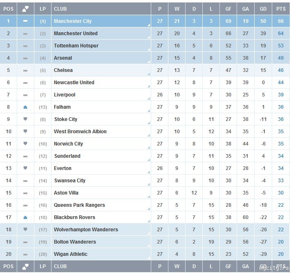Open the Tottenham Hotspur club link
This screenshot has height=273, width=291.
coord(76,46)
